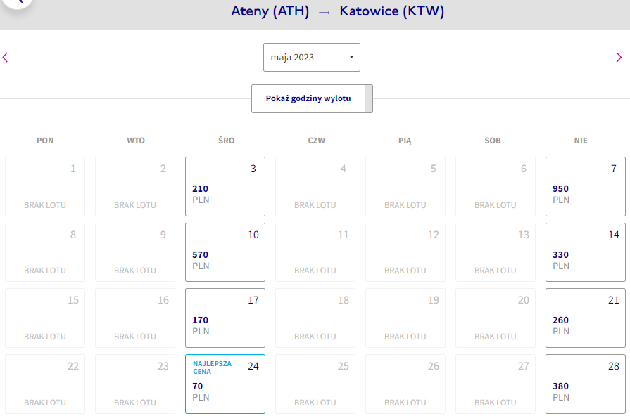Click the dropdown triangle in month selector
This screenshot has width=630, height=416.
pos(351,57)
